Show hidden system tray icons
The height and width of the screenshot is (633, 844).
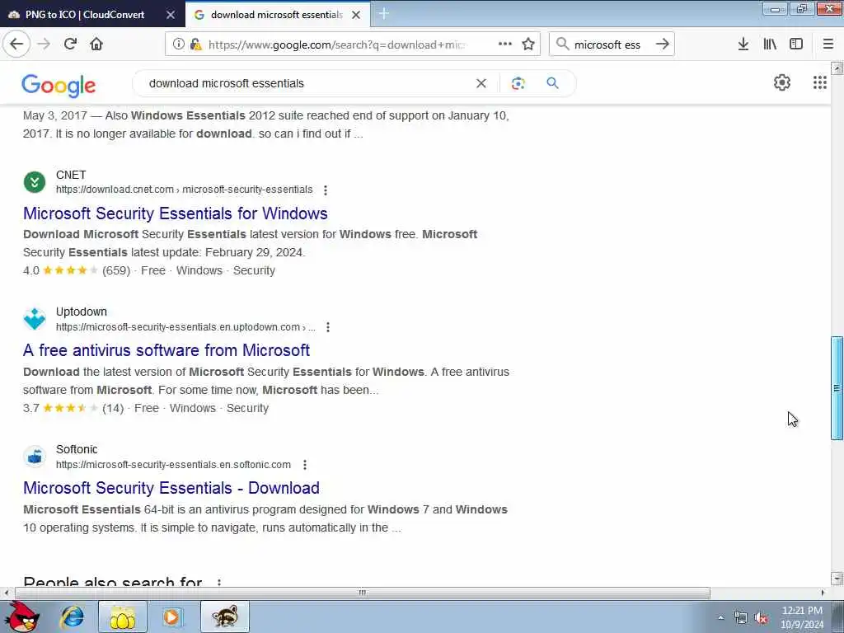720,617
